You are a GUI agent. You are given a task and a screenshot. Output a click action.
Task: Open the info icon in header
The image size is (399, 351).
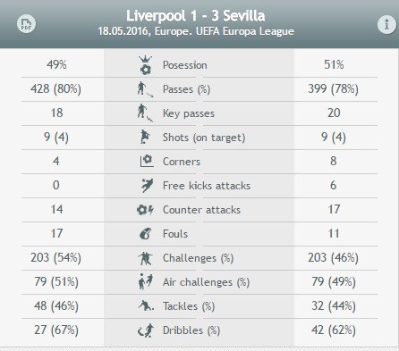(386, 24)
